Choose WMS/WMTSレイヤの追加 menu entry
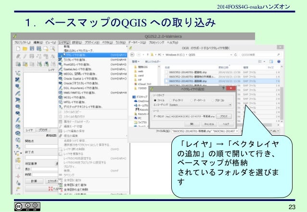The height and width of the screenshot is (212, 307). (x=93, y=93)
